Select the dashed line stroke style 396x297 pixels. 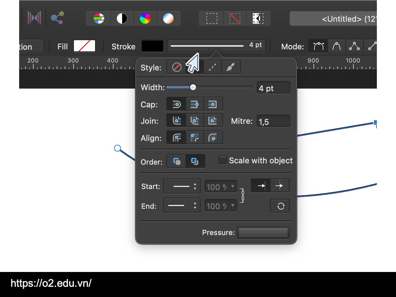213,67
